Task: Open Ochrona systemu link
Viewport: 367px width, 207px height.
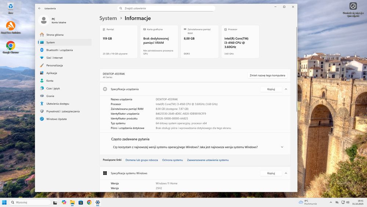Action: pyautogui.click(x=172, y=160)
